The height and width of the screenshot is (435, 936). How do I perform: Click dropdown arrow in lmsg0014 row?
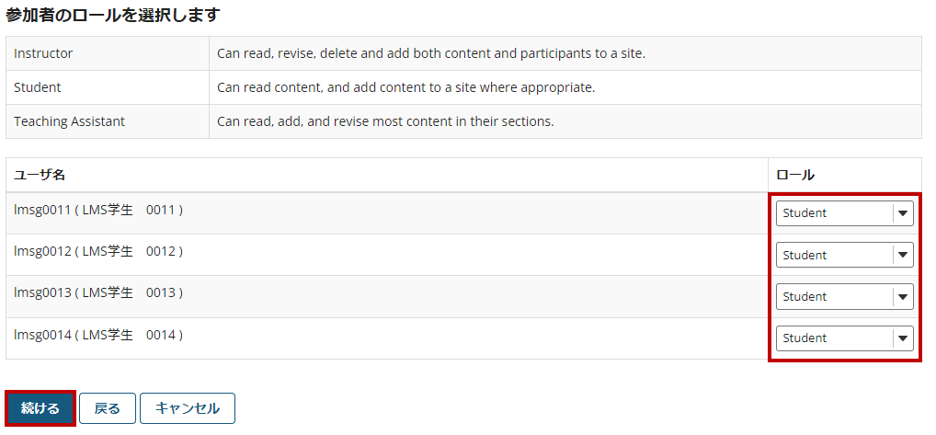click(903, 338)
